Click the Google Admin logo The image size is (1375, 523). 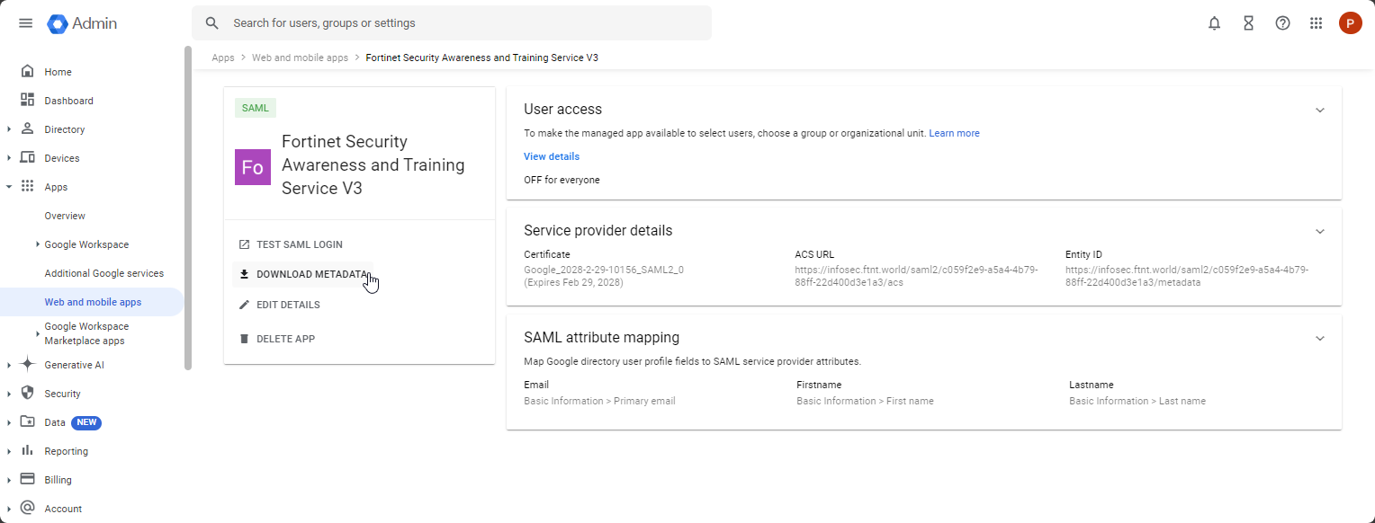coord(82,23)
